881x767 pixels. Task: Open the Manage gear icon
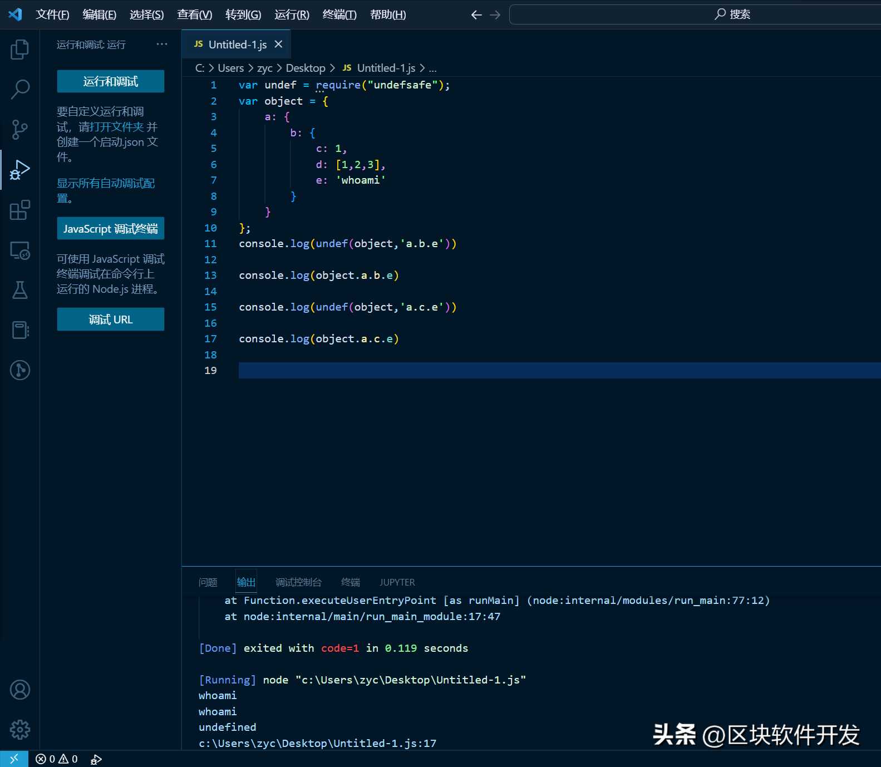[19, 730]
